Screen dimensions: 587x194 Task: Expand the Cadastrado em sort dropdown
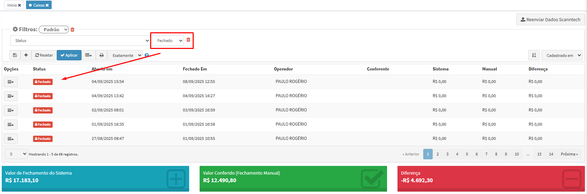pyautogui.click(x=562, y=56)
